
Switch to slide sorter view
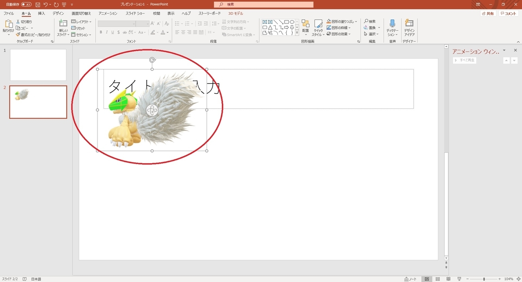(x=437, y=279)
